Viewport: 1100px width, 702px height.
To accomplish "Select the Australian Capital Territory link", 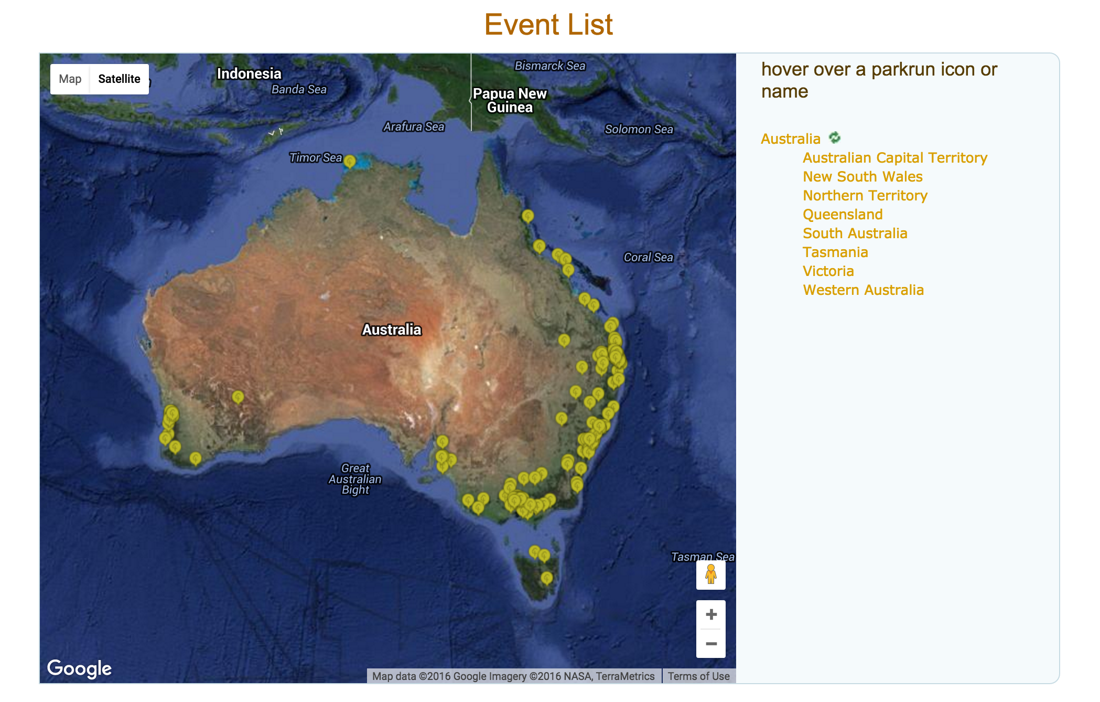I will [x=894, y=158].
